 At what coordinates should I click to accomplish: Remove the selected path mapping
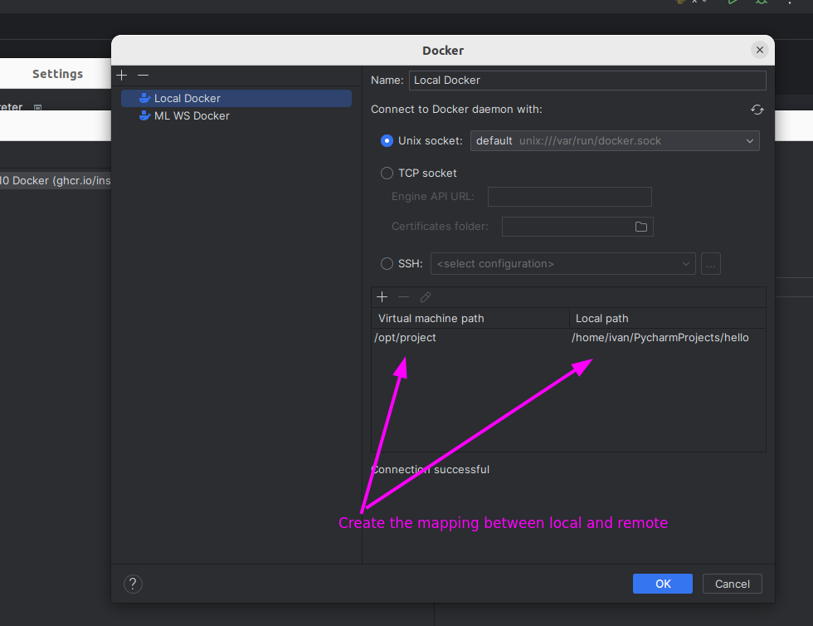click(403, 296)
